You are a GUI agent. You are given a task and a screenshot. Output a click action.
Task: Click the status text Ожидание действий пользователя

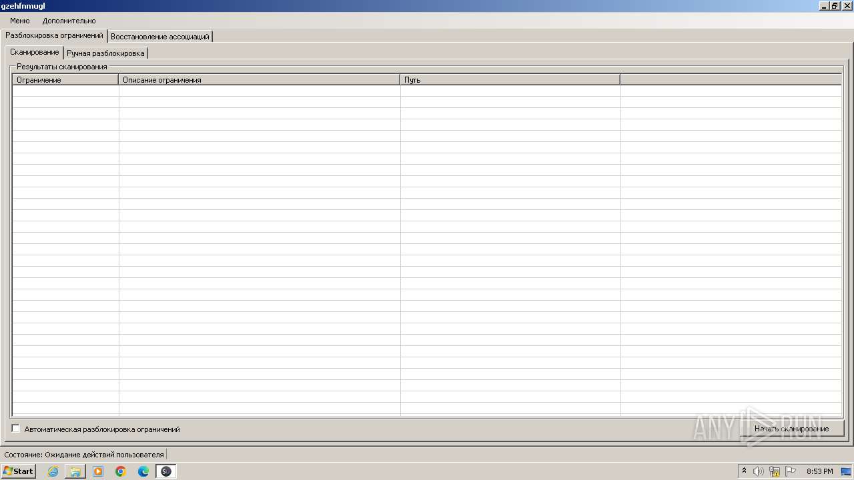(x=104, y=455)
